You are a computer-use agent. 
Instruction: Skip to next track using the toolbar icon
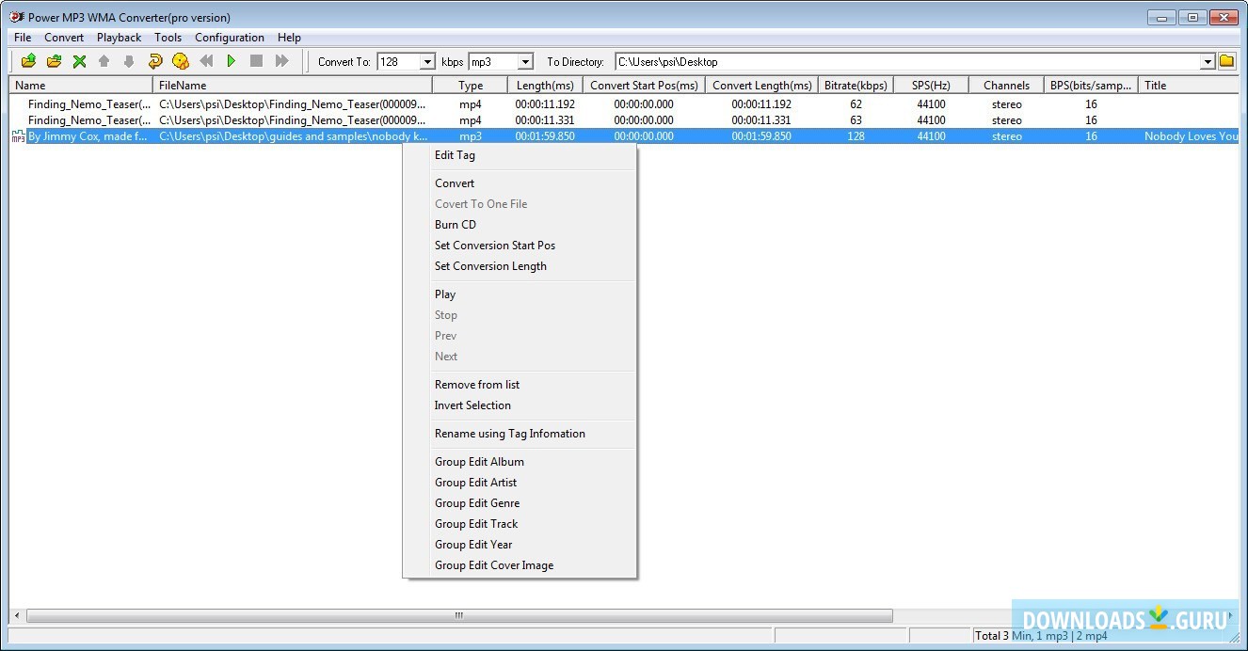click(281, 60)
